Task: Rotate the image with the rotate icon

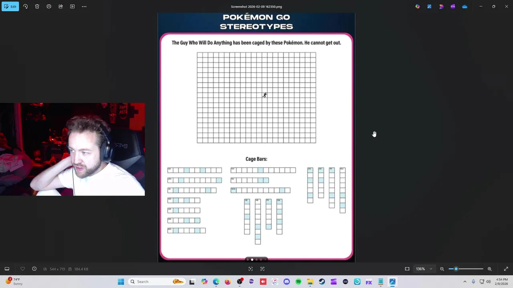Action: pos(25,6)
